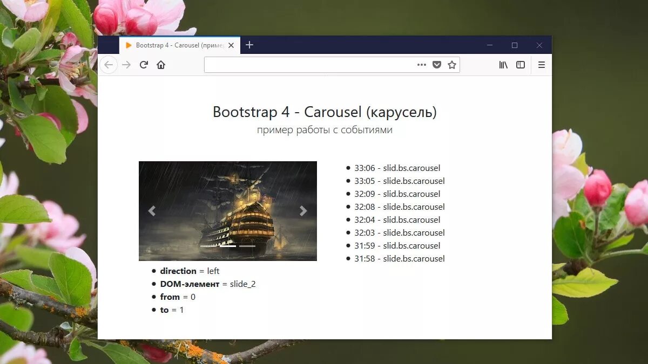Click subtitle пример работы с событиями

(x=325, y=130)
